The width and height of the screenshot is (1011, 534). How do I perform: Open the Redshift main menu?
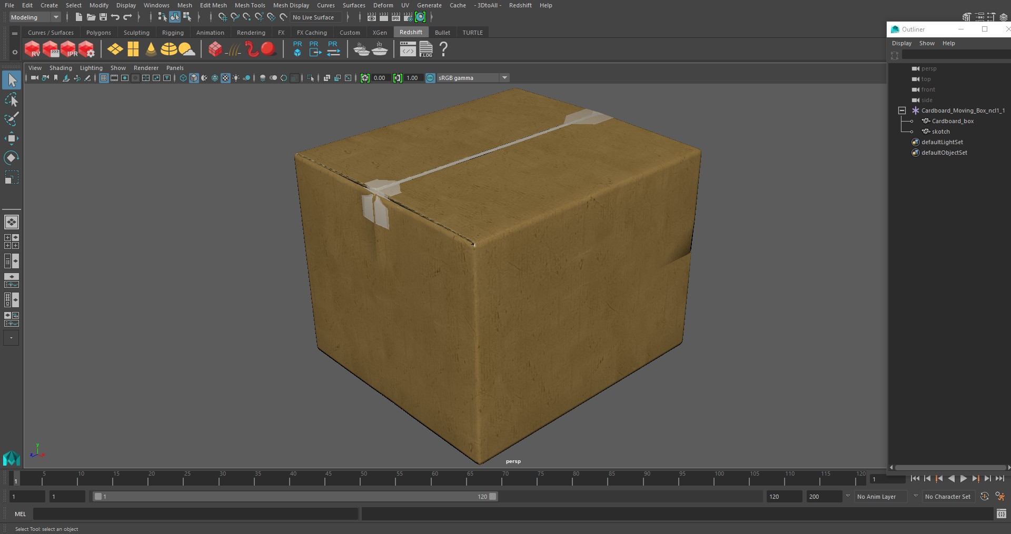tap(520, 5)
